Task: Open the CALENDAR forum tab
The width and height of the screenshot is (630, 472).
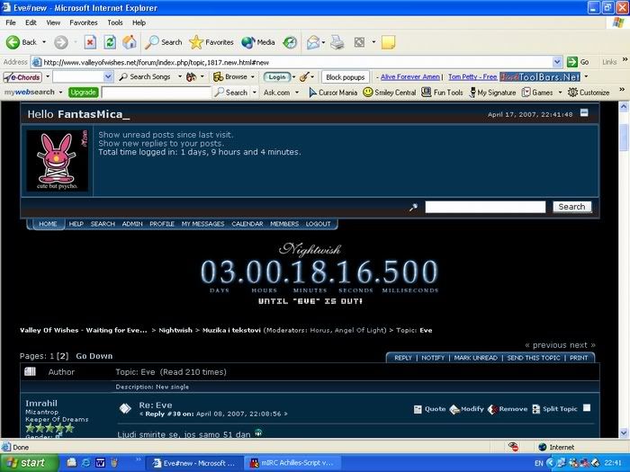Action: (247, 224)
